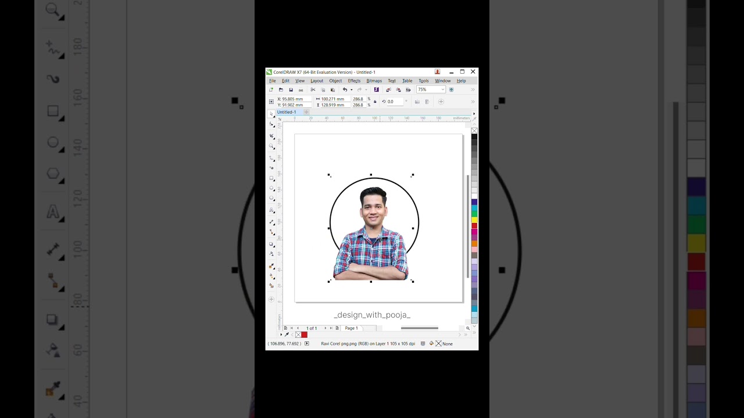Expand the color palette with bottom chevrons

[474, 332]
